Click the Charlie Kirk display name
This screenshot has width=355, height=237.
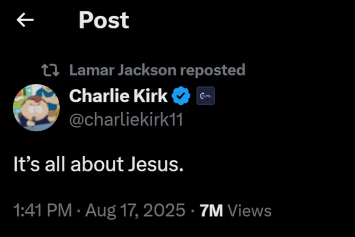click(x=118, y=95)
